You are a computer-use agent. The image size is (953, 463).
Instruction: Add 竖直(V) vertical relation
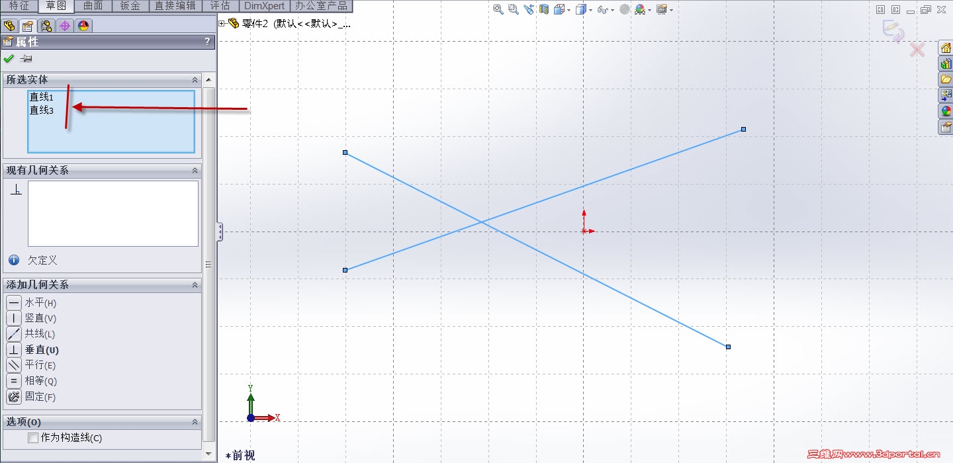coord(32,318)
